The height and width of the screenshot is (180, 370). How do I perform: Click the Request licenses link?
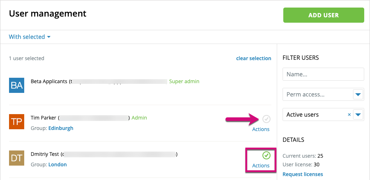(303, 174)
